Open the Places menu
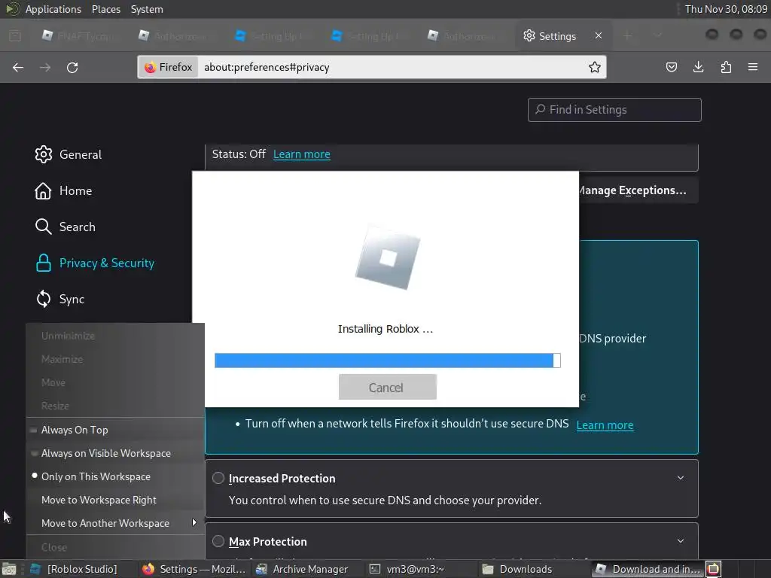771x578 pixels. 105,9
